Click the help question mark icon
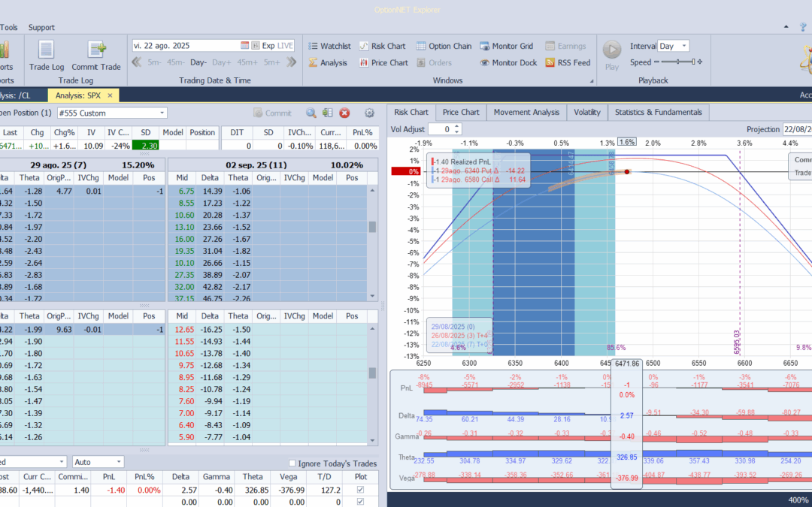812x507 pixels. (803, 27)
